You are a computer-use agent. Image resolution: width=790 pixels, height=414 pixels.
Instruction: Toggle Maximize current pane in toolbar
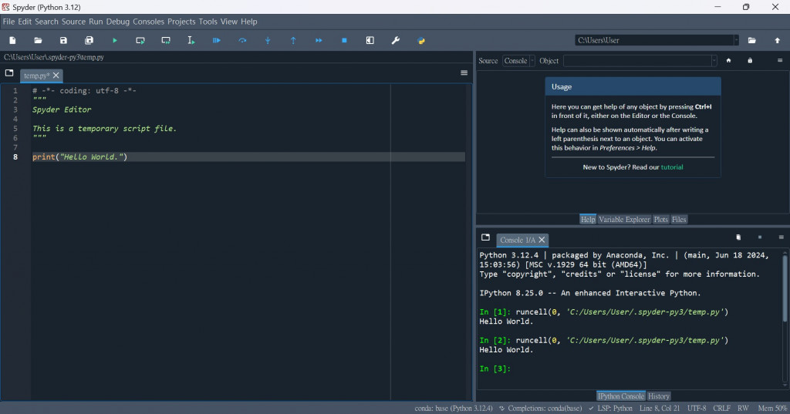[x=370, y=40]
